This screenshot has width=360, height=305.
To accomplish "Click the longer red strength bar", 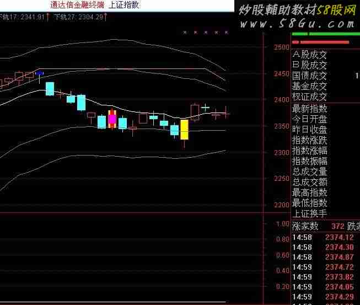I will point(325,42).
